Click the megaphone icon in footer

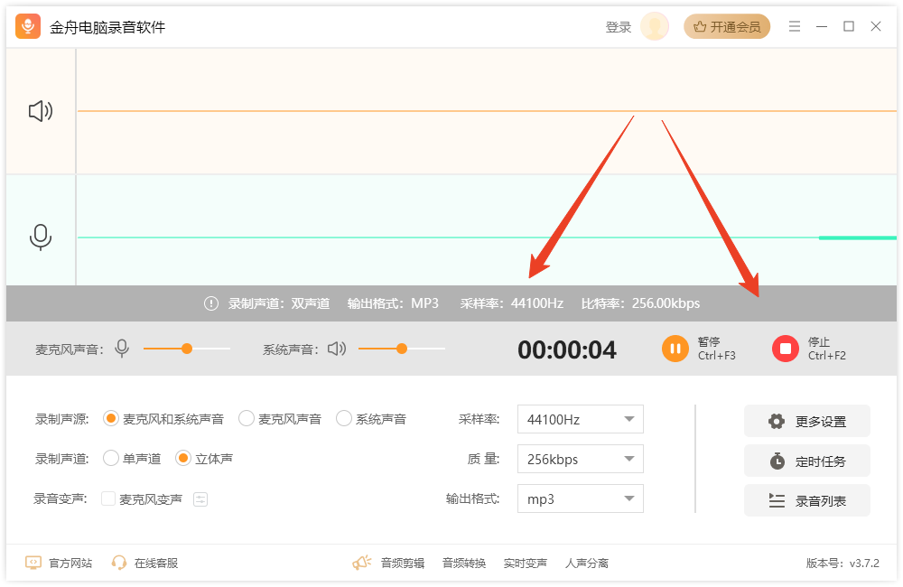click(362, 563)
